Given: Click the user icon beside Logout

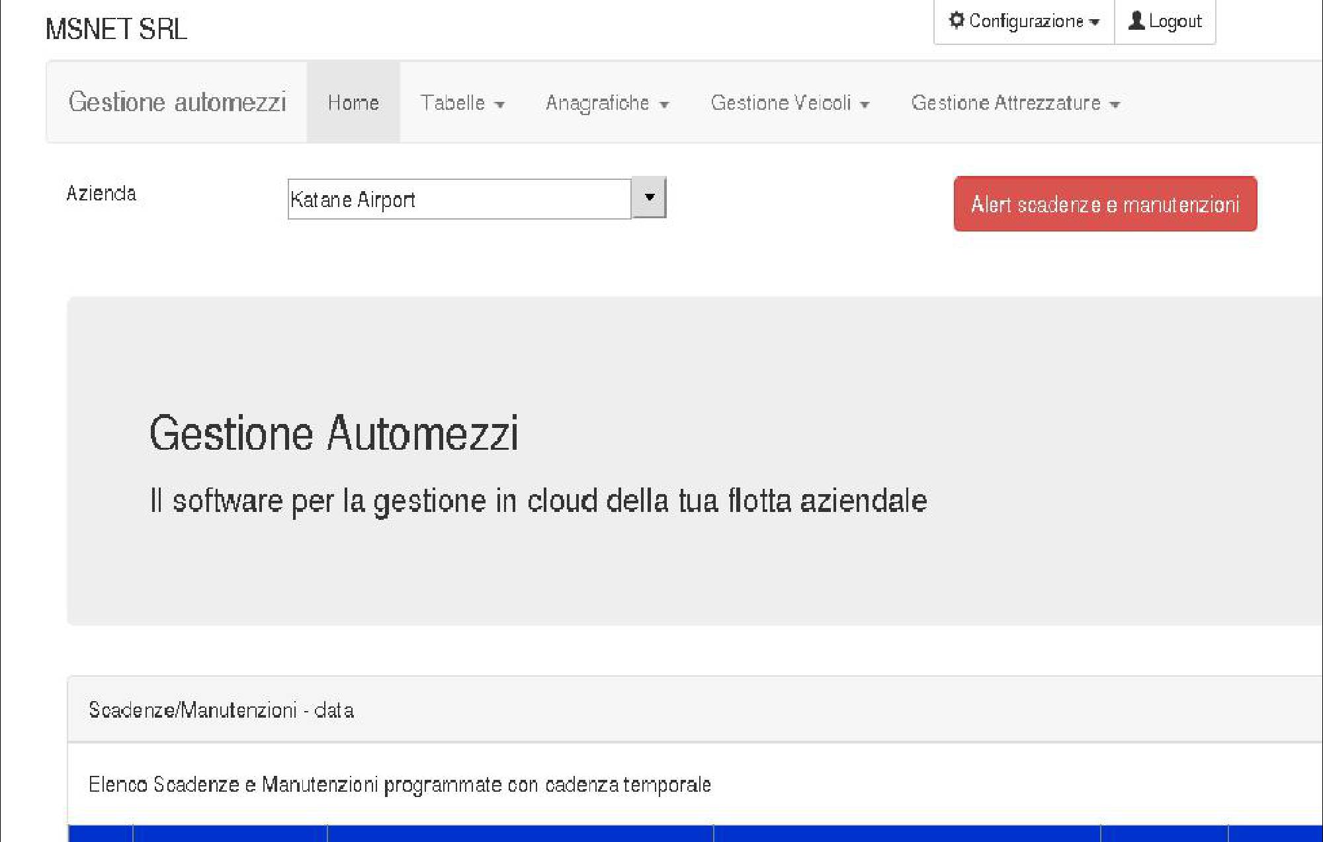Looking at the screenshot, I should [1136, 21].
